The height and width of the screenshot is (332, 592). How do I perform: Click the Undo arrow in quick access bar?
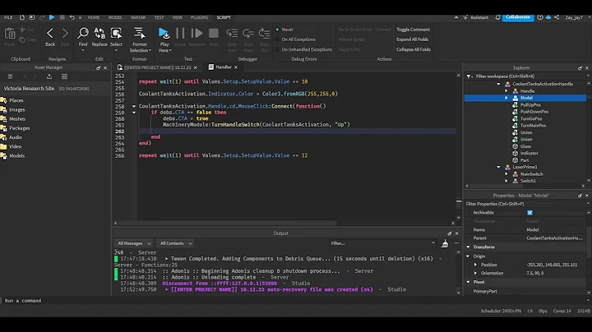click(x=72, y=17)
